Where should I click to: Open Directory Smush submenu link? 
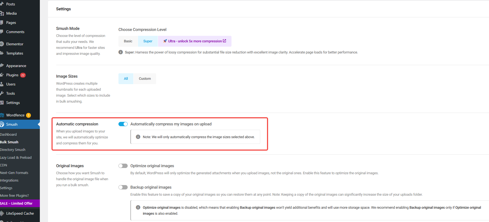pos(13,150)
